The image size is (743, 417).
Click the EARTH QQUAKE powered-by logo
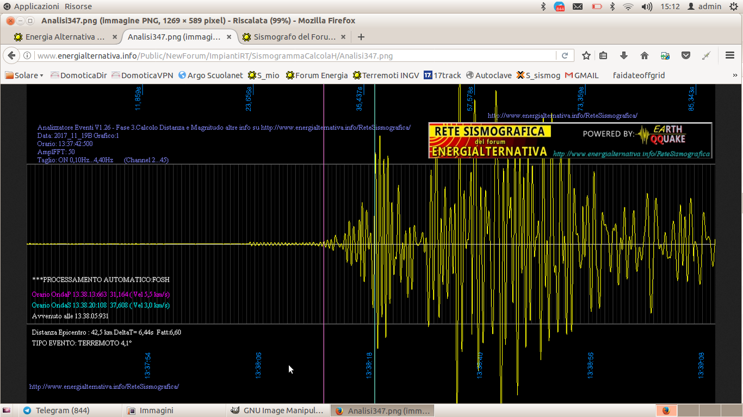[x=660, y=135]
